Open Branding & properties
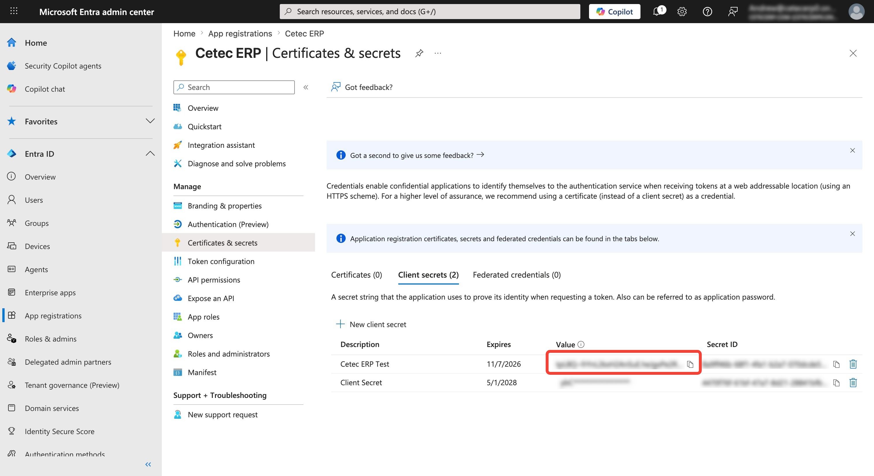This screenshot has width=874, height=476. (225, 206)
